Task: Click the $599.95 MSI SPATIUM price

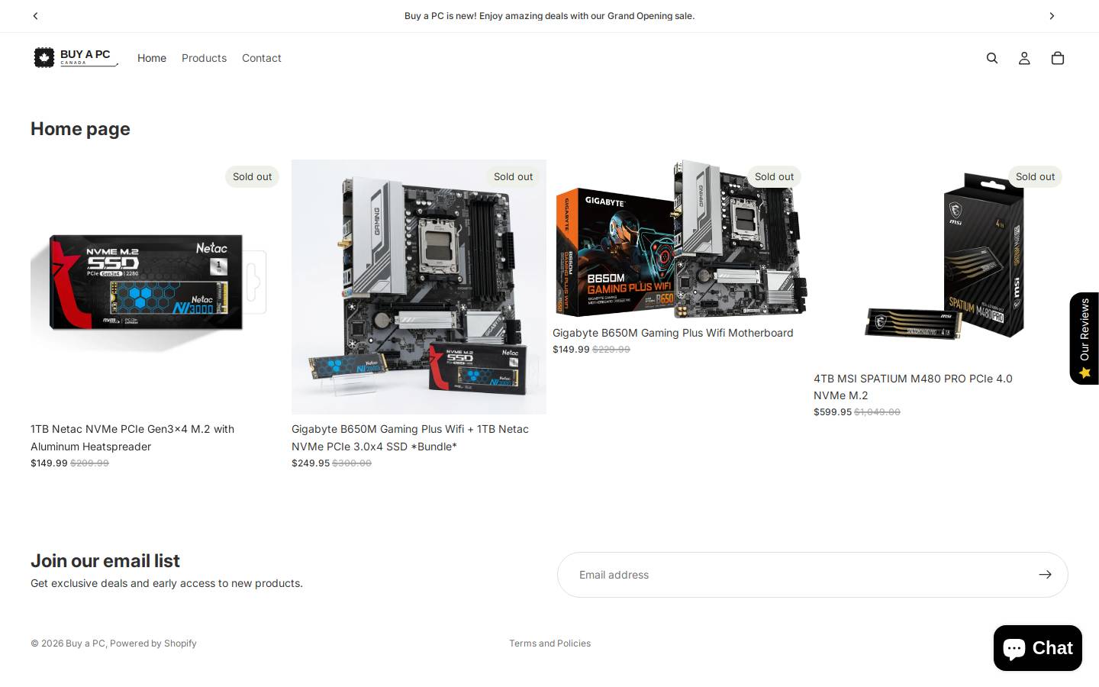Action: coord(833,412)
